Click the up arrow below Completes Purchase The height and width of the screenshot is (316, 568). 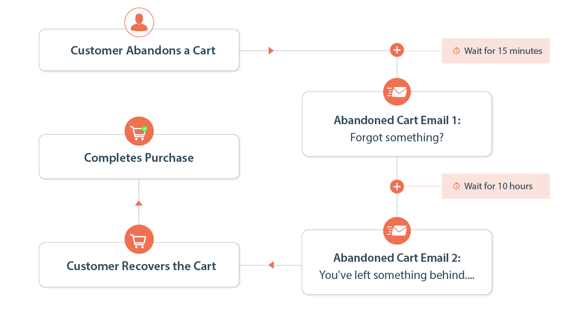[139, 203]
